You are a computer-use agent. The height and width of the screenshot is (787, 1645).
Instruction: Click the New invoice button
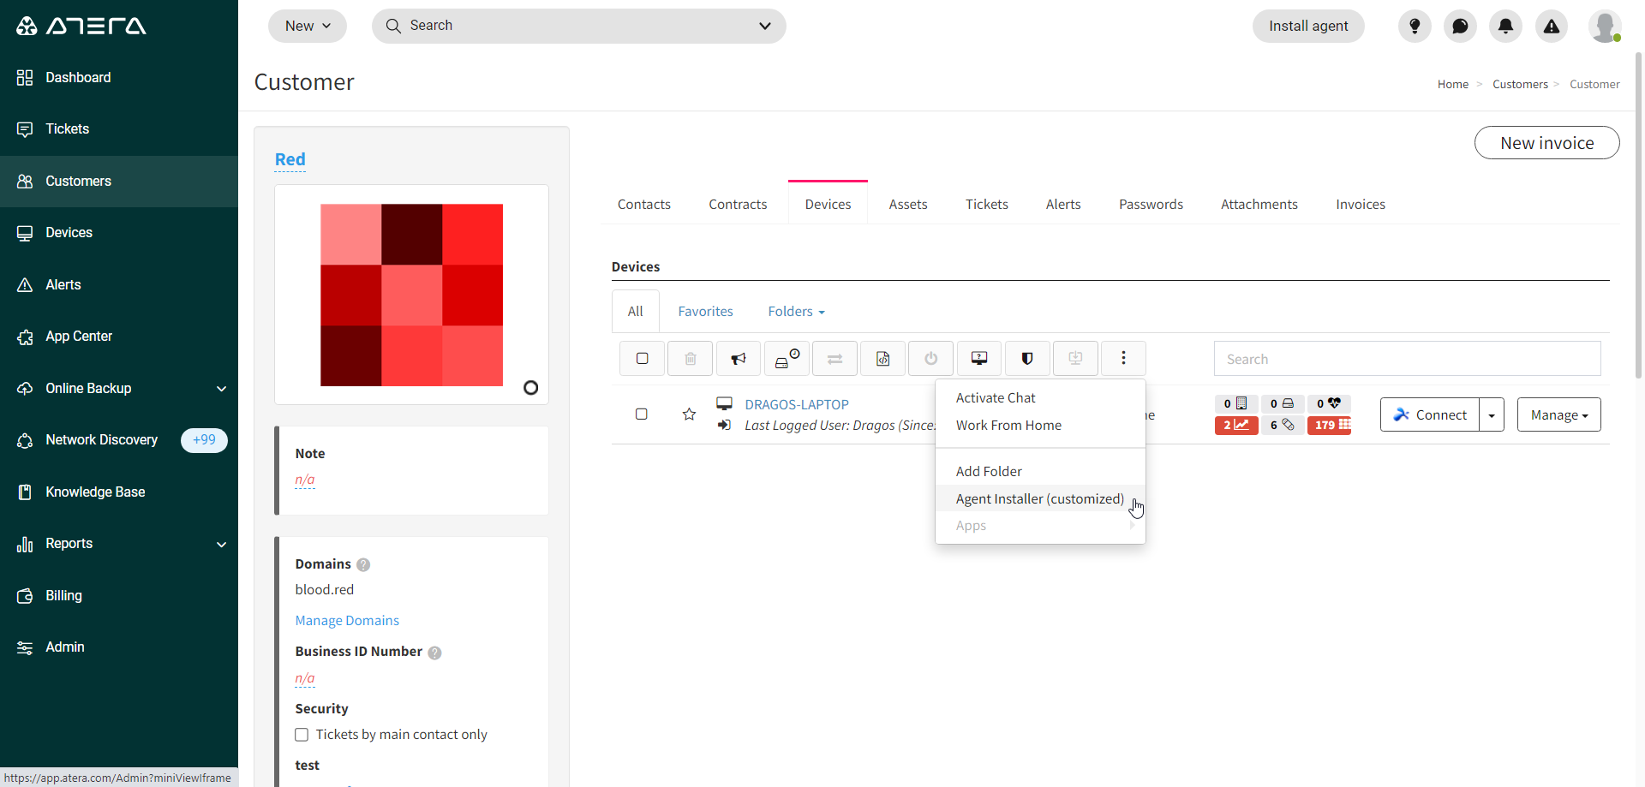(x=1546, y=143)
